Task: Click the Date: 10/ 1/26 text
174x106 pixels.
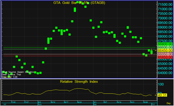Action: (9, 77)
